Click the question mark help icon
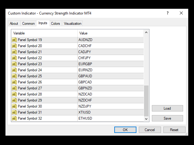The height and width of the screenshot is (145, 194). (168, 13)
